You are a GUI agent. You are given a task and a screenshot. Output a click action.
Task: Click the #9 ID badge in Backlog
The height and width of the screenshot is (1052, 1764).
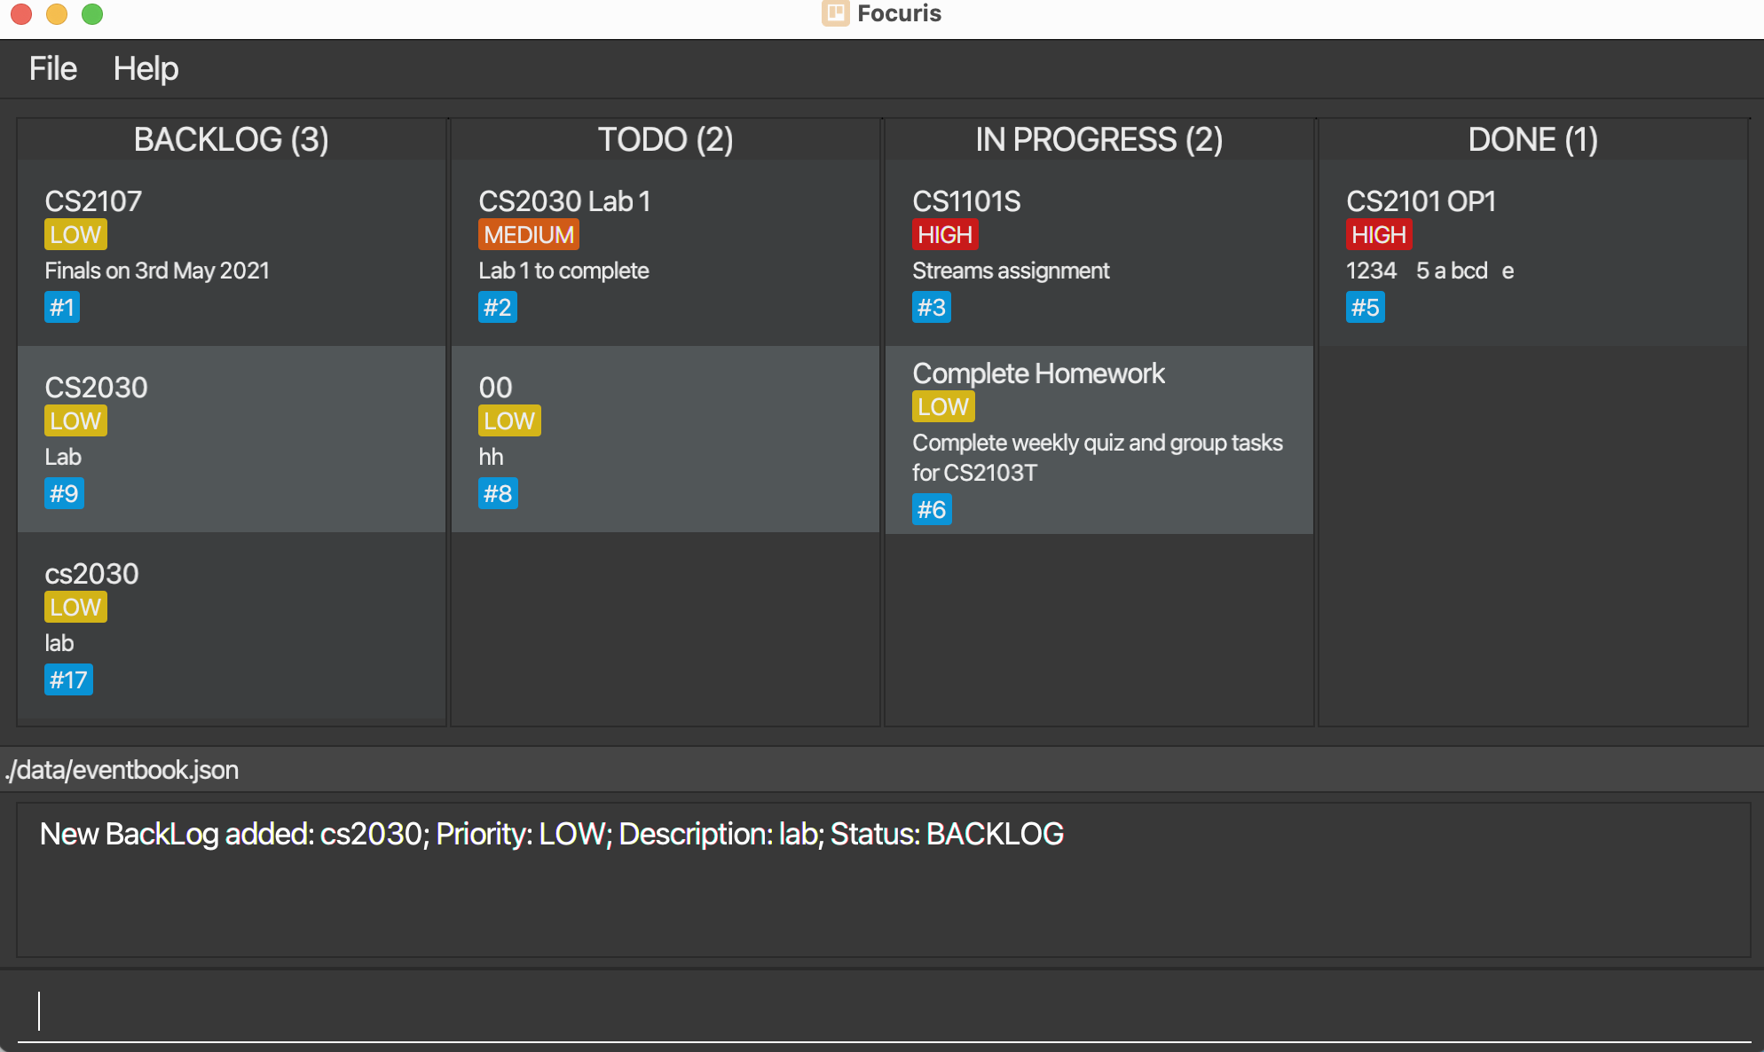click(x=64, y=493)
